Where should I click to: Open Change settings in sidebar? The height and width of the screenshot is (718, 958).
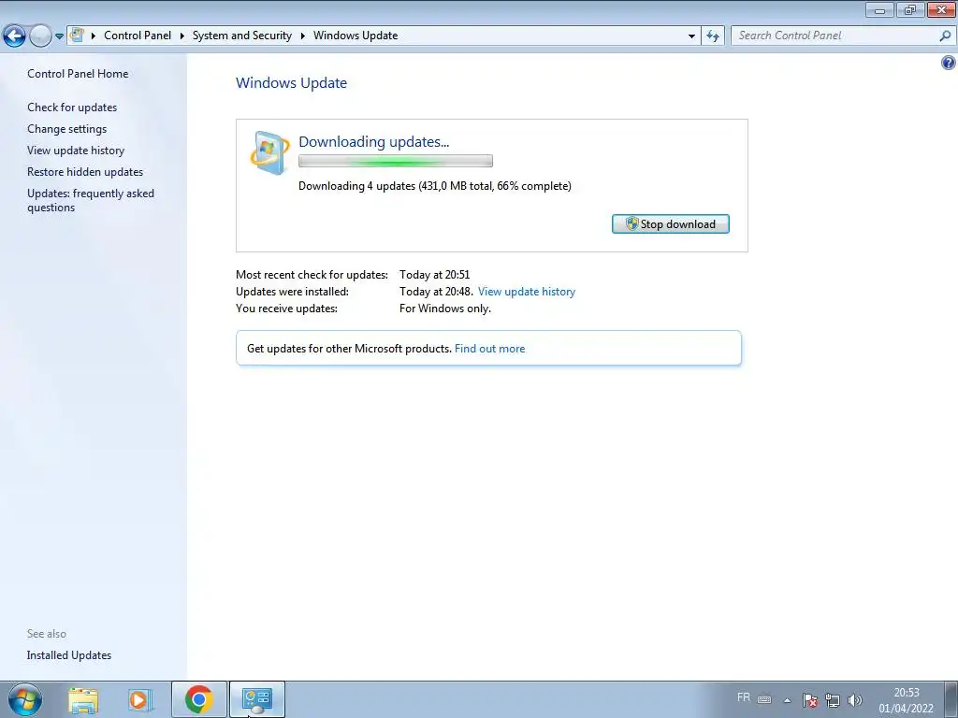coord(66,129)
